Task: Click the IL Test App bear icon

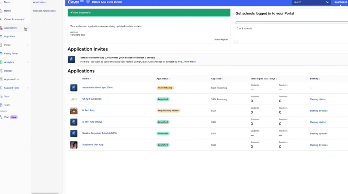Action: [x=74, y=111]
